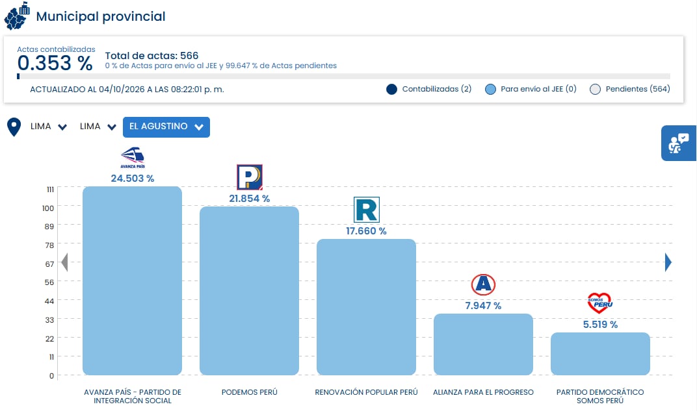Viewport: 697px width, 411px height.
Task: Click the 5.519 % value label
Action: coord(600,325)
